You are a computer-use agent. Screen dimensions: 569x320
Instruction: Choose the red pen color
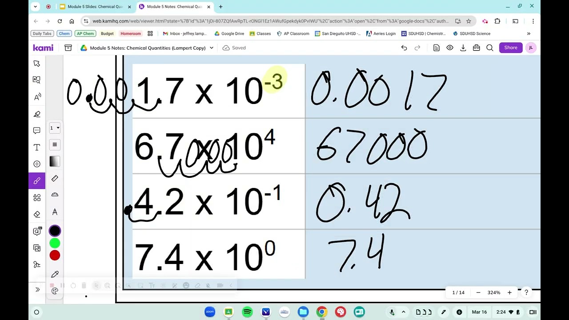55,255
